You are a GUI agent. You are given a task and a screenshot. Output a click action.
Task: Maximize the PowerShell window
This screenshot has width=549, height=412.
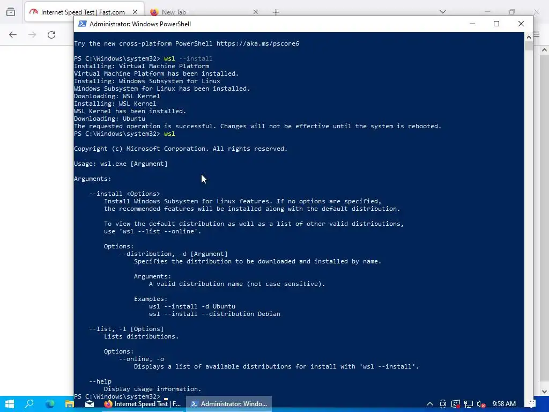point(496,24)
